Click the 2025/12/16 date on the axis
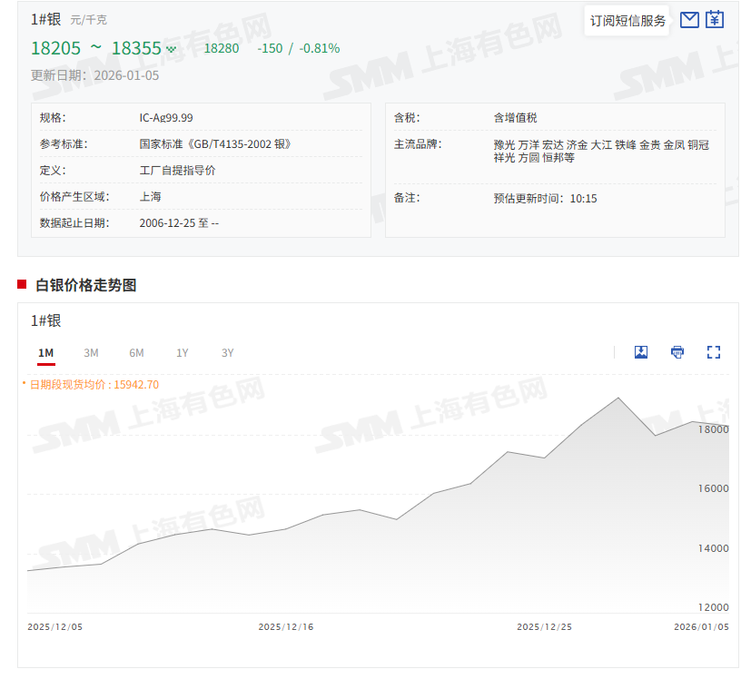The height and width of the screenshot is (679, 741). coord(286,627)
